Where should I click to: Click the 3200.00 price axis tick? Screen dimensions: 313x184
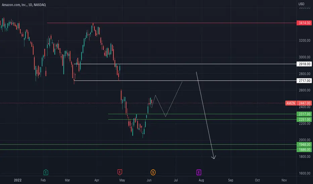[x=304, y=40]
